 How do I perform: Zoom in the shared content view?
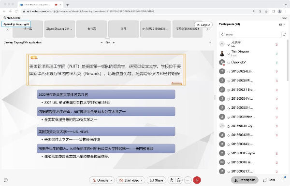114,42
